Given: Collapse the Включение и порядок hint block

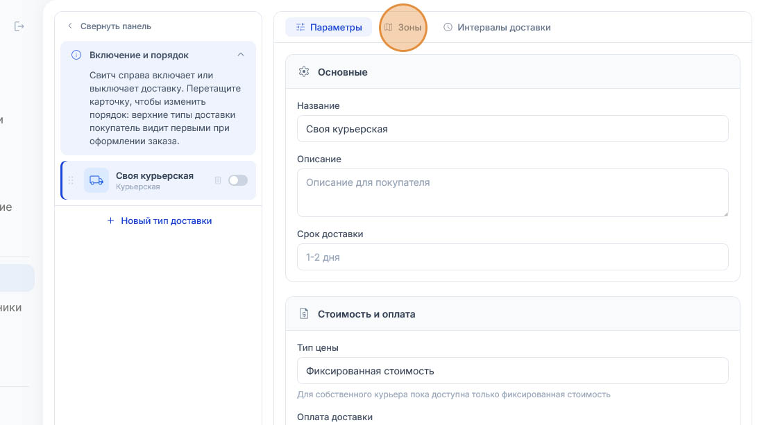Looking at the screenshot, I should tap(241, 55).
